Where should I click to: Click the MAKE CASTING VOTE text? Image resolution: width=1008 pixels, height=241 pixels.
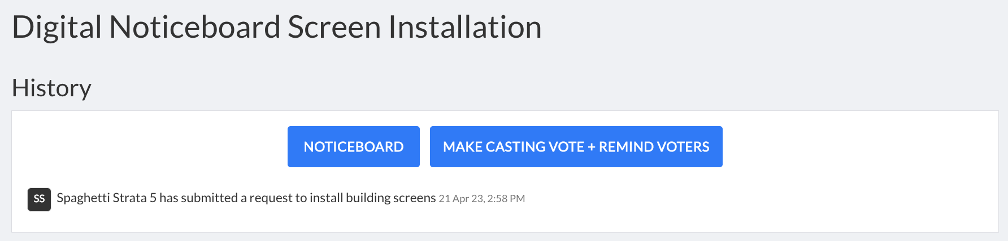514,147
